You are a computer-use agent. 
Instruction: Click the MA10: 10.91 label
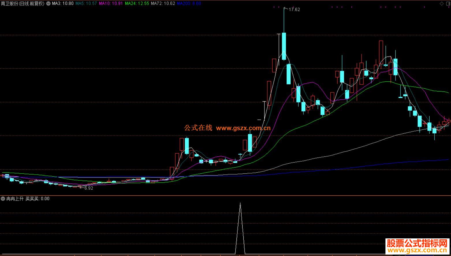click(111, 3)
